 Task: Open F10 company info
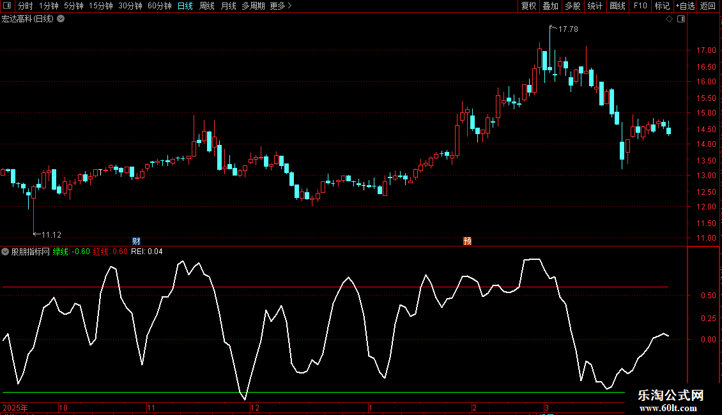coord(640,6)
